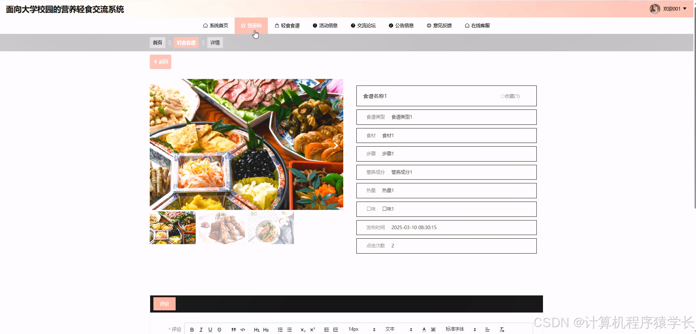Insert an ordered list
This screenshot has height=334, width=696.
point(280,329)
